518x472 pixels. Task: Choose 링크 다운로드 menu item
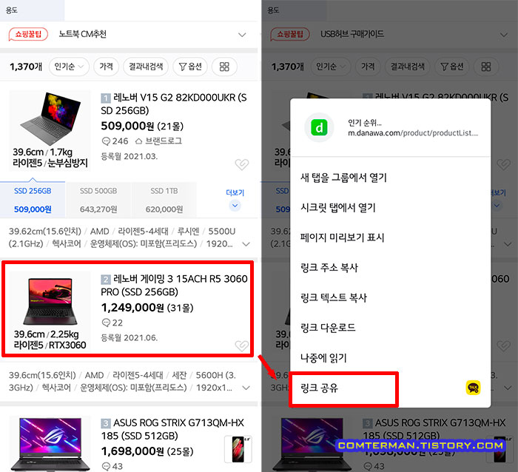tap(328, 328)
